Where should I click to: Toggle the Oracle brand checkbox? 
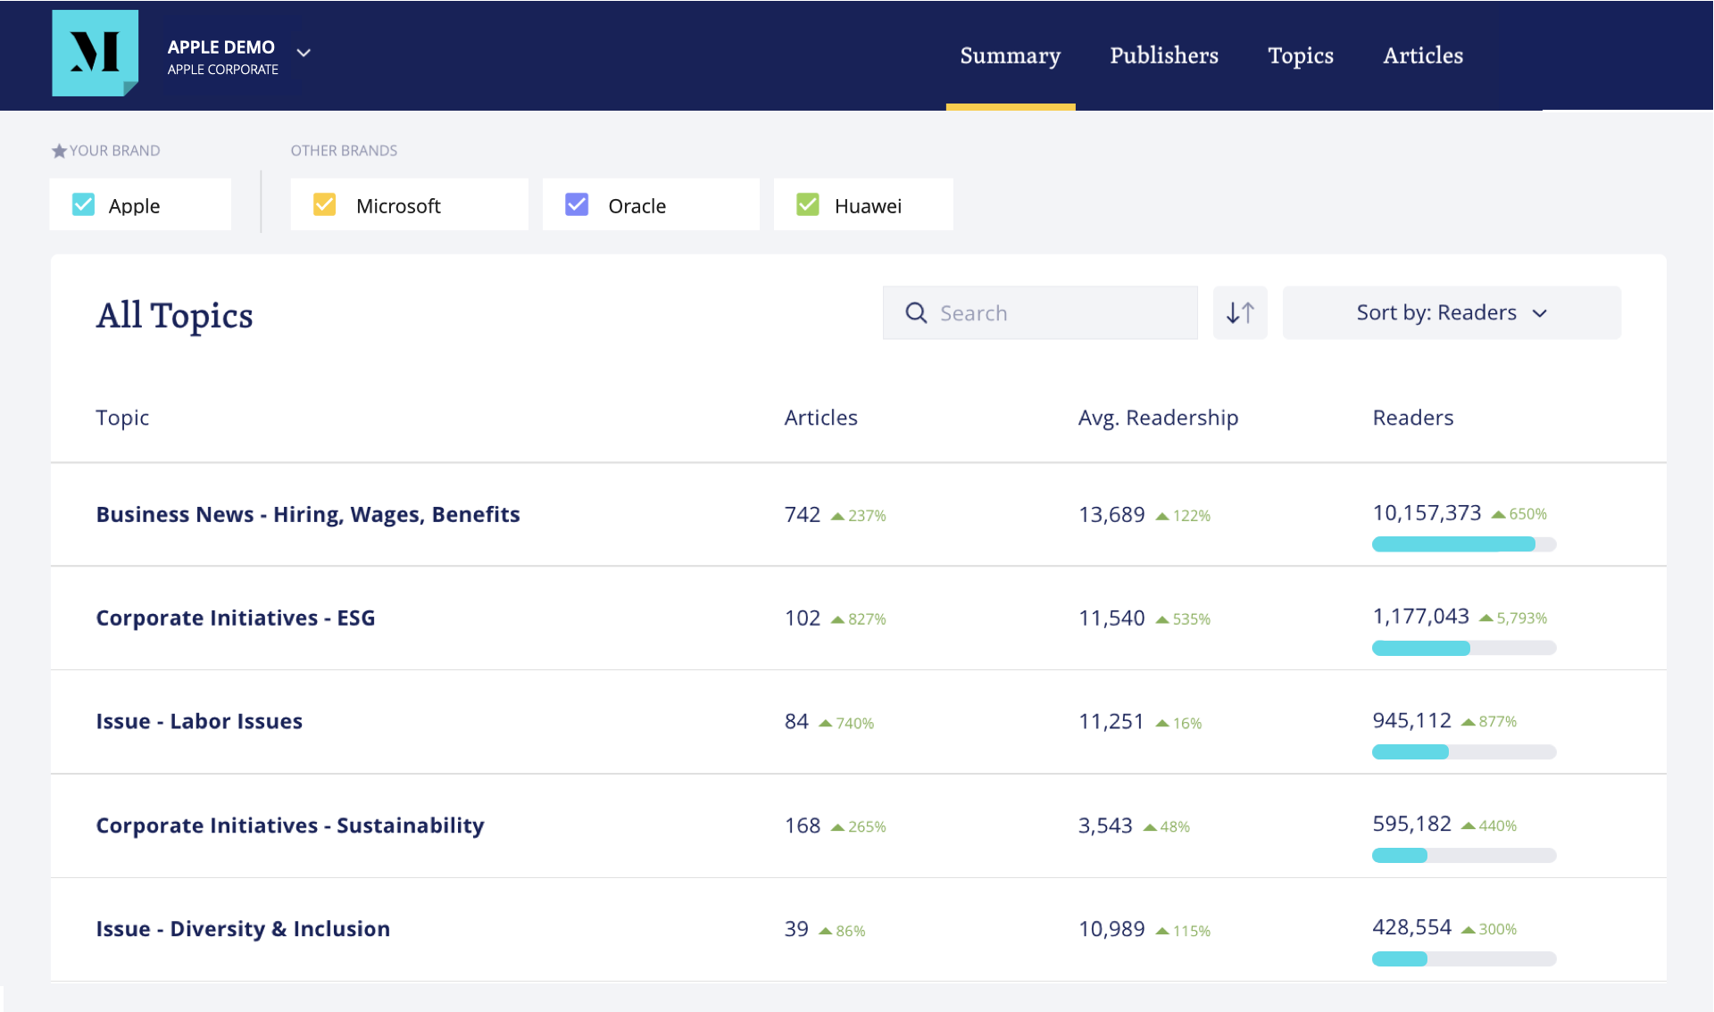pos(577,205)
